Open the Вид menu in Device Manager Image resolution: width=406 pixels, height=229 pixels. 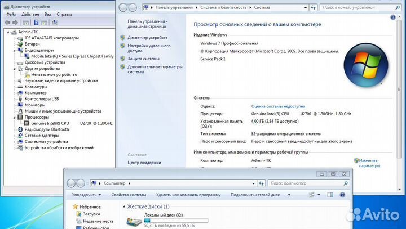click(x=47, y=14)
